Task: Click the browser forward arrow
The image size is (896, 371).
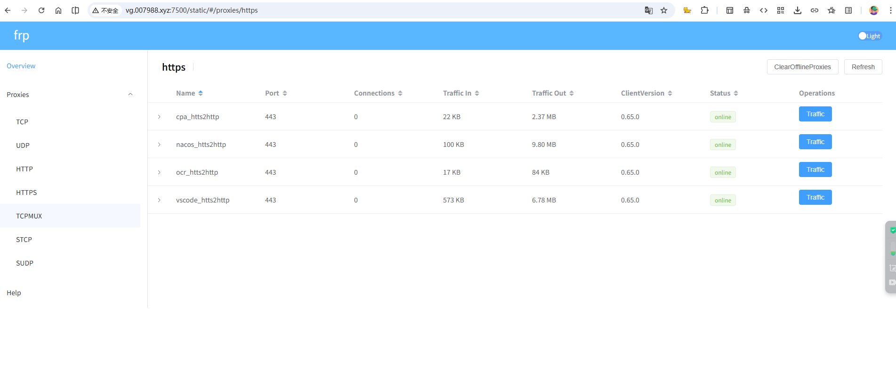Action: click(24, 10)
